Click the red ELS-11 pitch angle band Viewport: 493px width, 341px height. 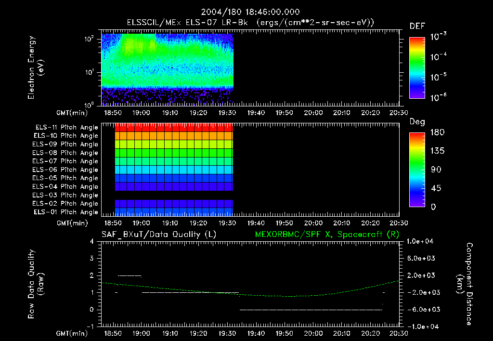coord(174,128)
